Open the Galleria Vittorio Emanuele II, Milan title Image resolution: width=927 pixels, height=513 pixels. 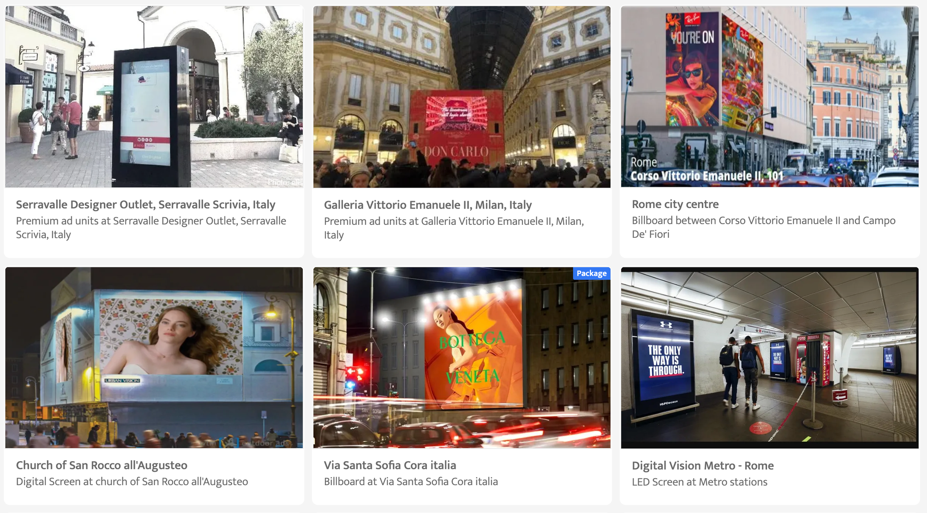(428, 205)
